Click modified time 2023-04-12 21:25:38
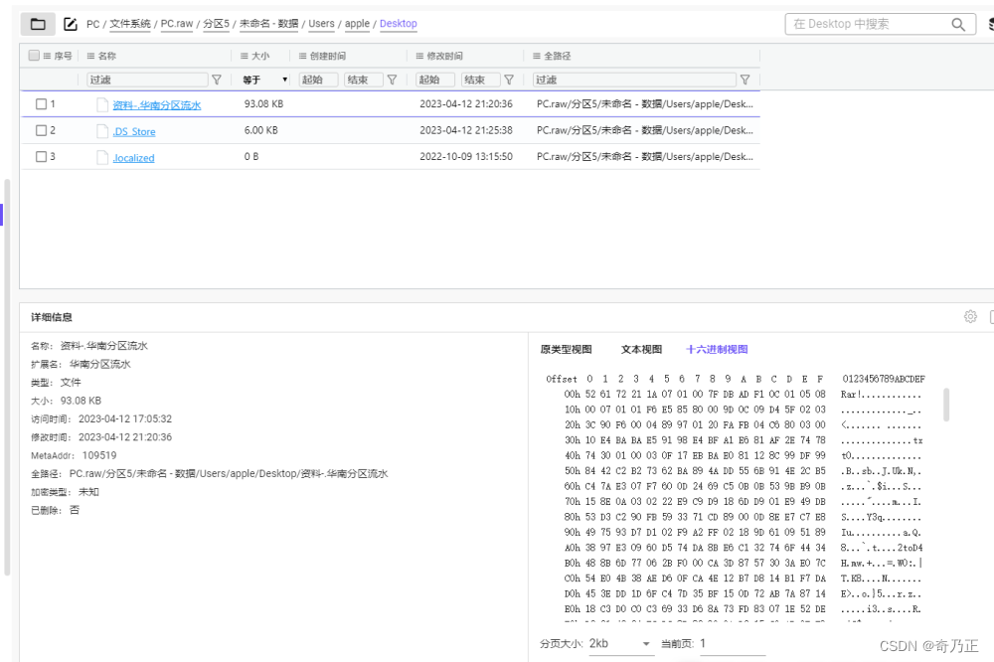This screenshot has width=994, height=662. click(x=466, y=130)
